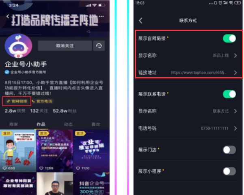Image resolution: width=244 pixels, height=195 pixels.
Task: Tap the toutiao.com link address value
Action: (199, 73)
